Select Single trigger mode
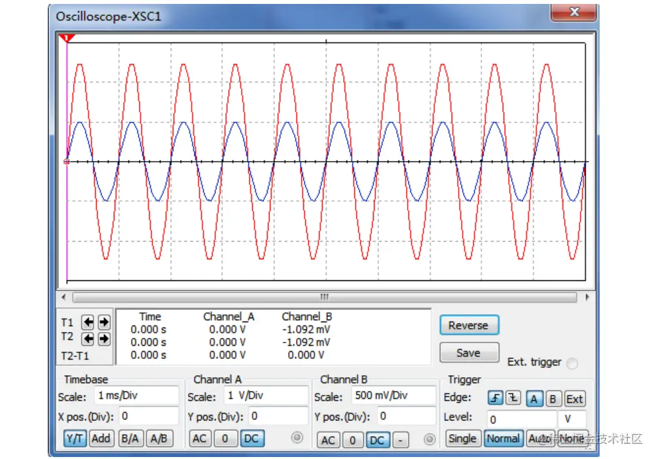This screenshot has width=656, height=459. 463,439
